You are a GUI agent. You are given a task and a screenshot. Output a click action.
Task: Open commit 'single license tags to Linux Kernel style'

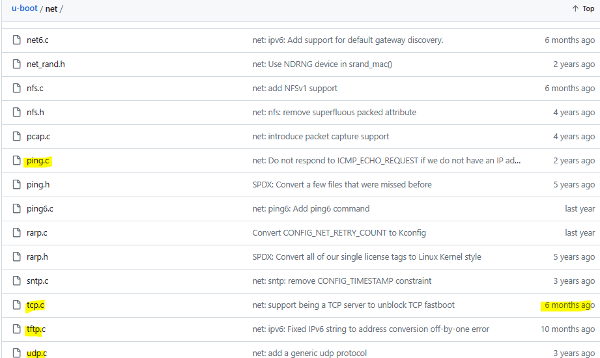coord(367,257)
